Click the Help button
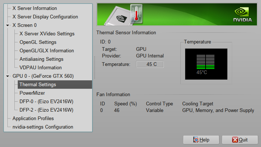The height and width of the screenshot is (147, 261). [x=201, y=140]
